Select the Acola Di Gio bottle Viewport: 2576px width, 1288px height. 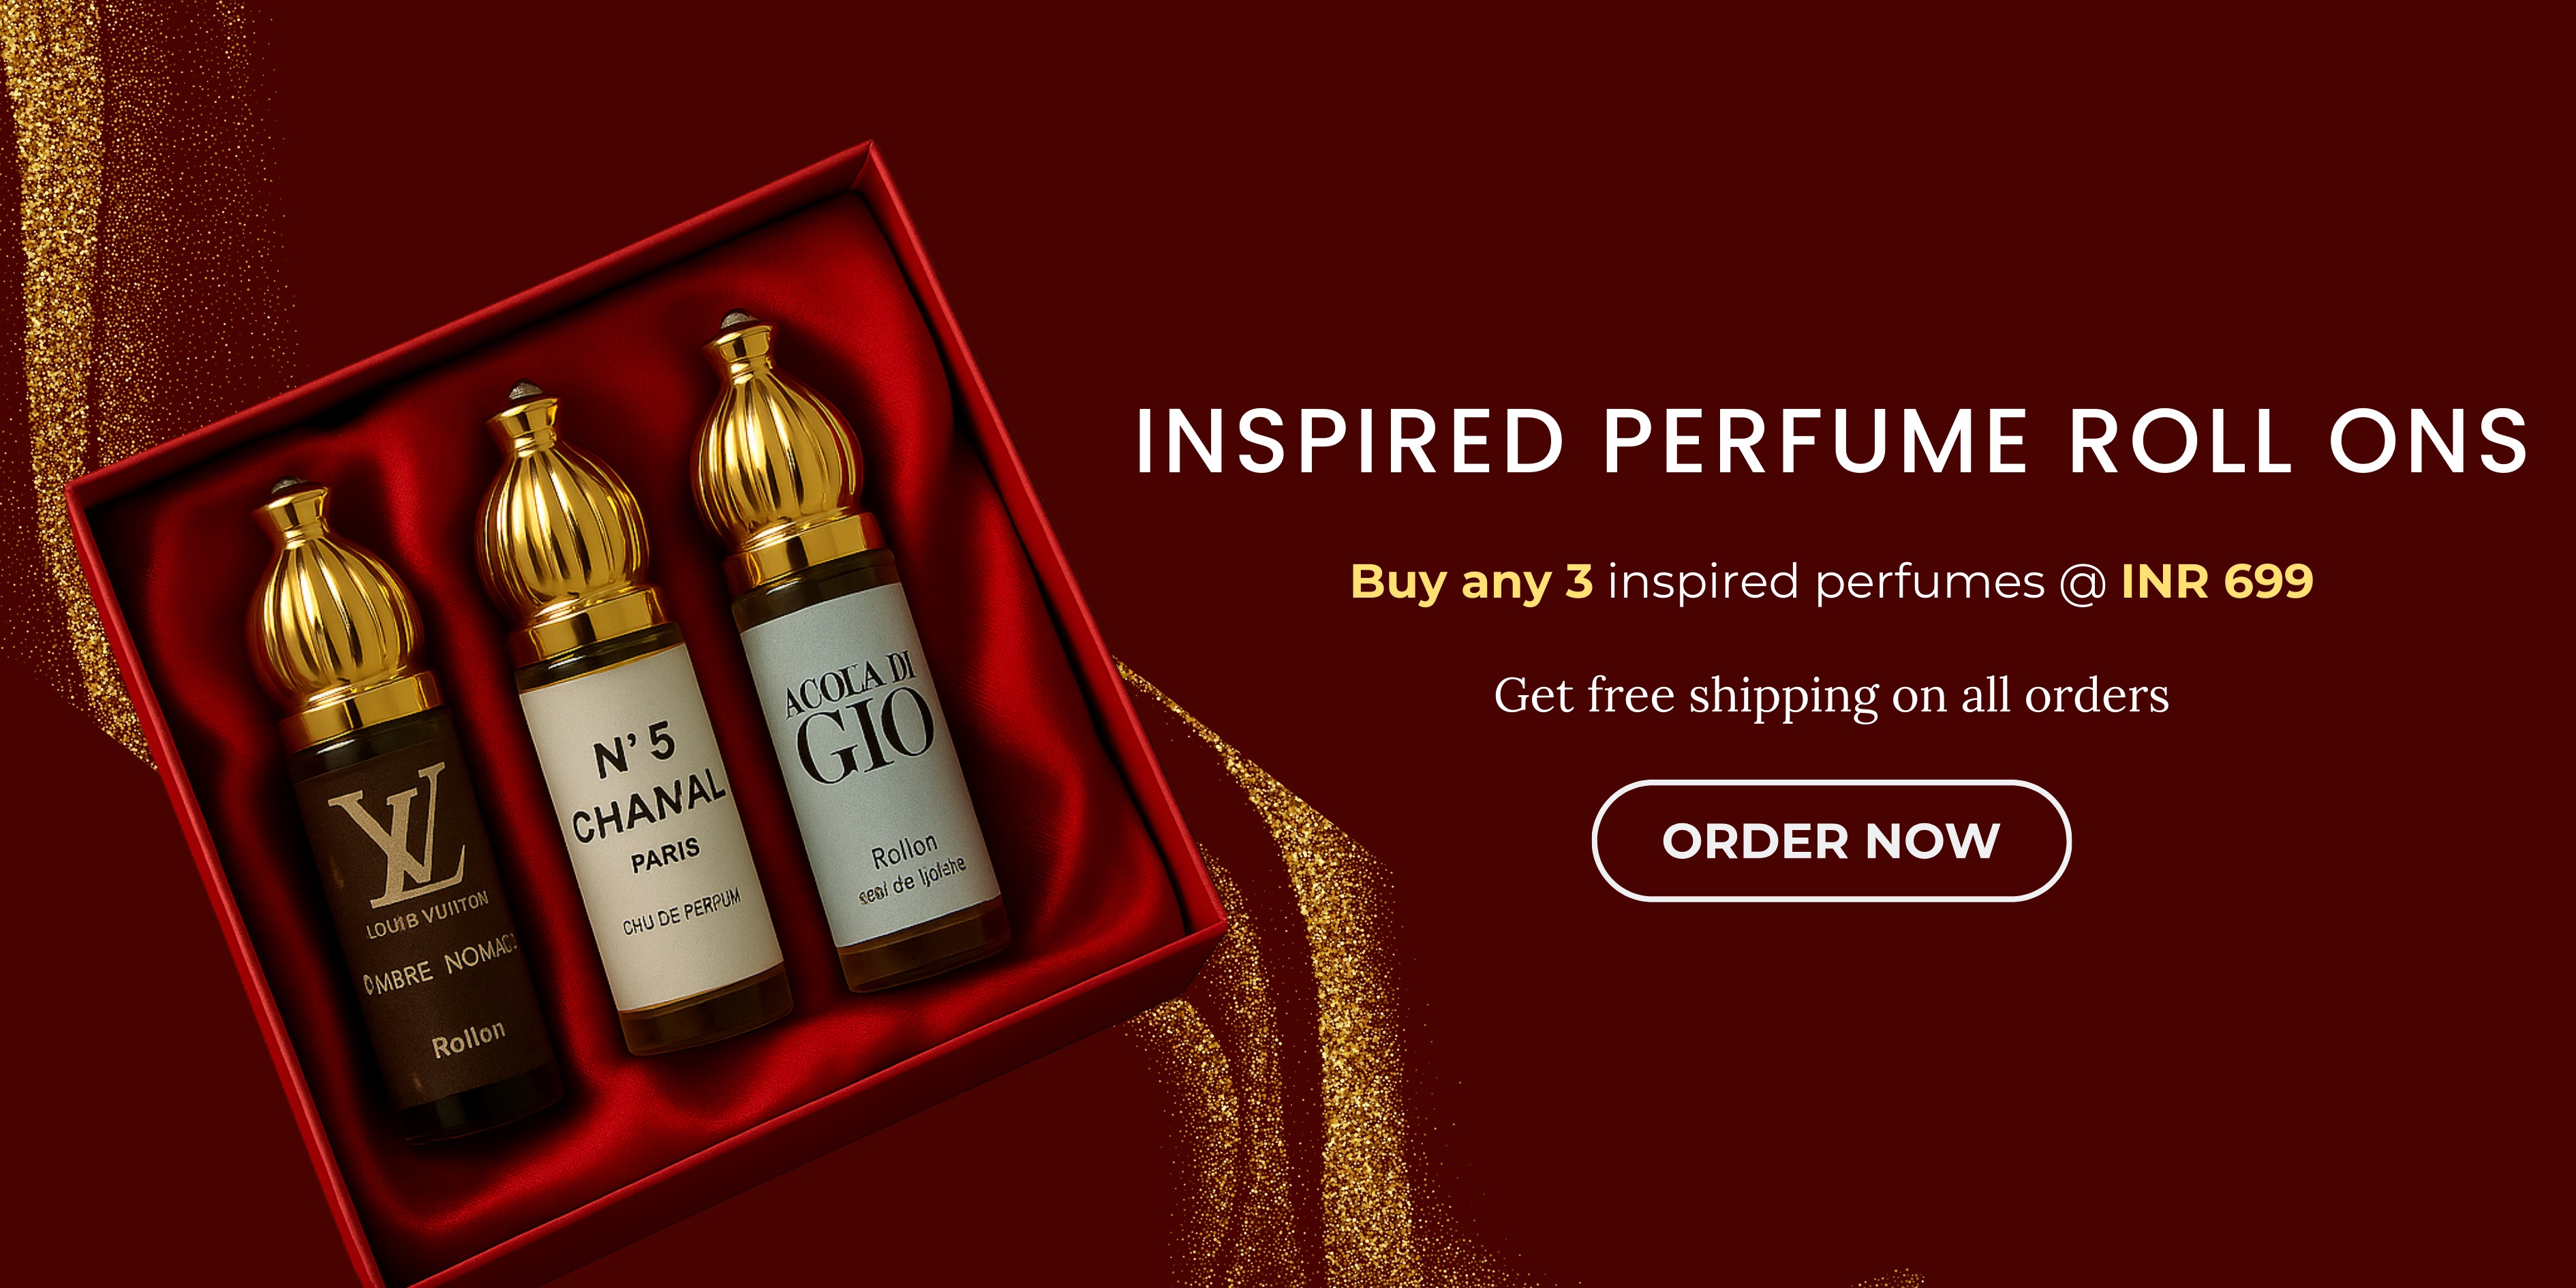850,650
